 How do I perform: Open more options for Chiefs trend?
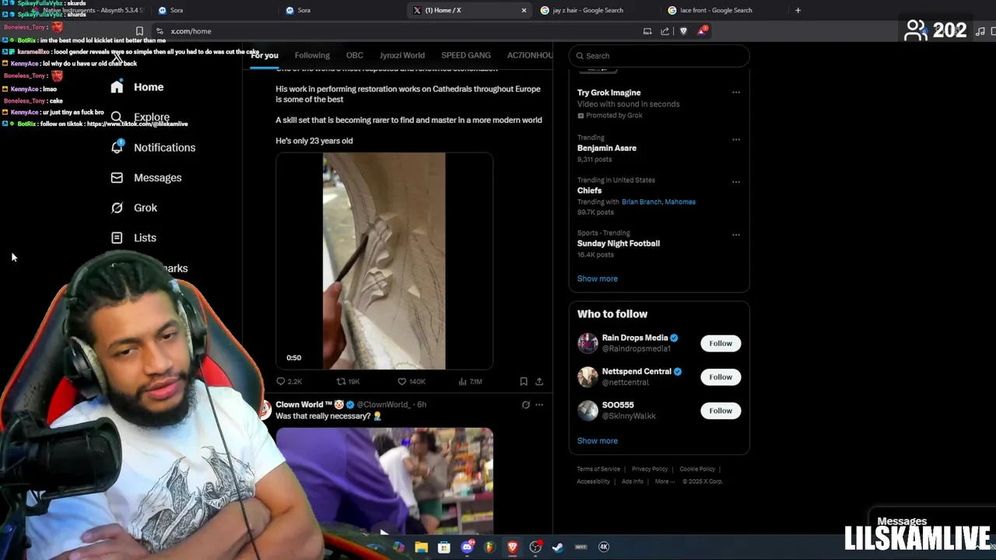coord(735,182)
